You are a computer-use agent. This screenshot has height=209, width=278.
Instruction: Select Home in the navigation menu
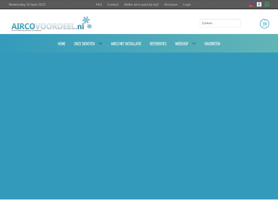[62, 44]
